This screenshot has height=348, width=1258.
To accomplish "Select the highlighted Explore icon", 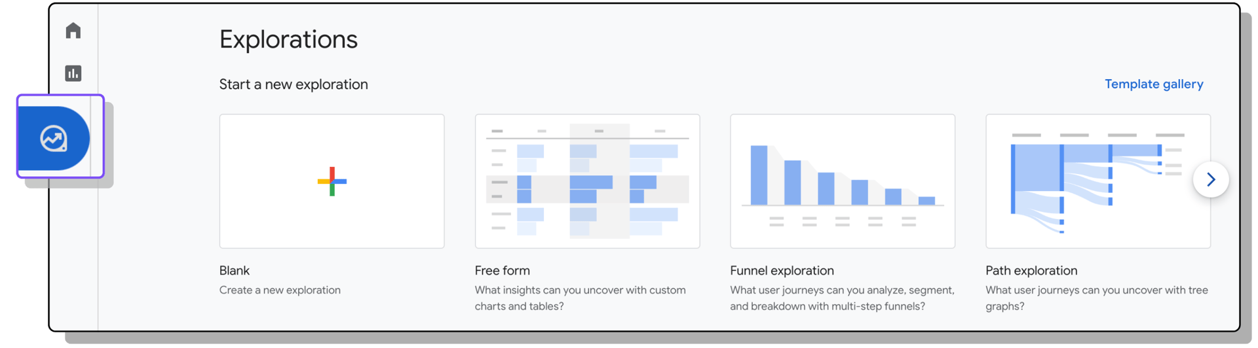I will click(x=54, y=138).
